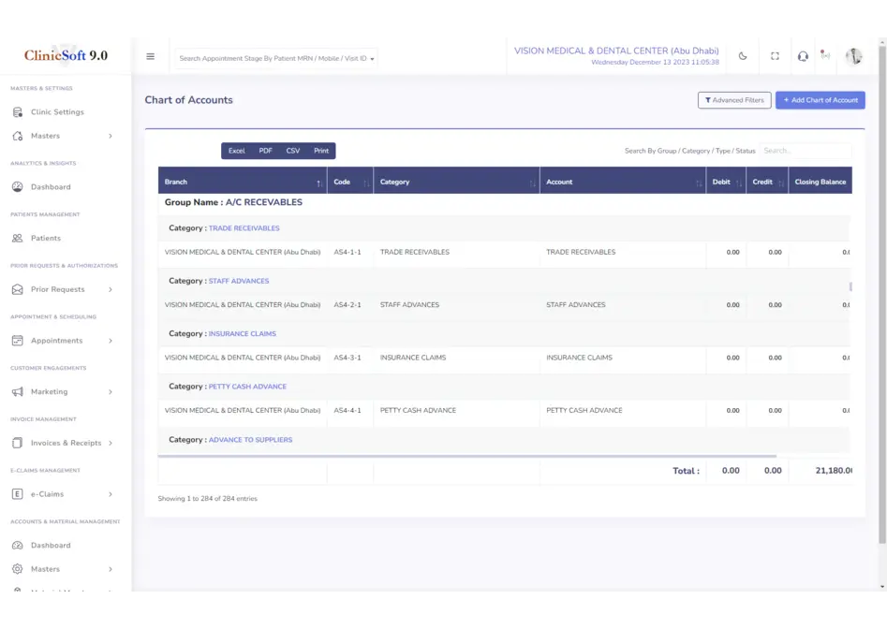This screenshot has width=887, height=629.
Task: Click the Analytics Dashboard gauge icon
Action: (18, 187)
